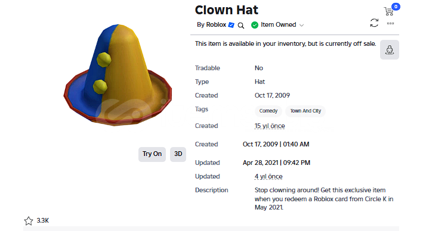Image resolution: width=429 pixels, height=231 pixels.
Task: Click the '4 yıl önce' updated timestamp
Action: tap(268, 176)
